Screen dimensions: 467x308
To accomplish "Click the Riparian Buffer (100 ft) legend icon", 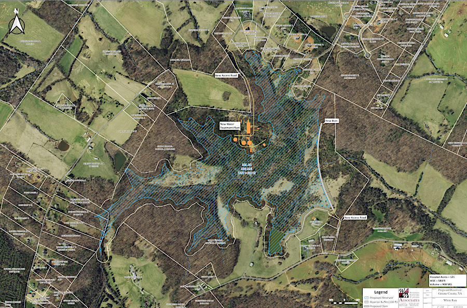I will tap(366, 302).
